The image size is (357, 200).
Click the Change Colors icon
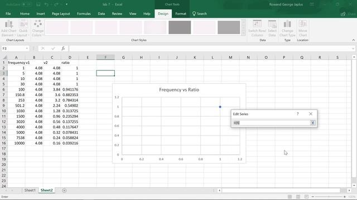coord(37,28)
